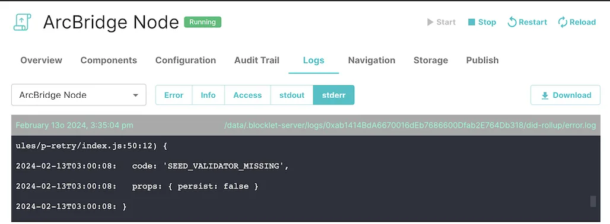Click the Start button
This screenshot has width=610, height=224.
441,22
